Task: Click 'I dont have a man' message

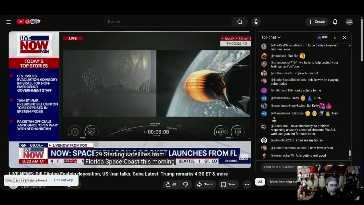Action: pyautogui.click(x=320, y=148)
